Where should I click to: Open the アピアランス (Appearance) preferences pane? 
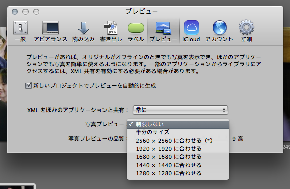50,31
